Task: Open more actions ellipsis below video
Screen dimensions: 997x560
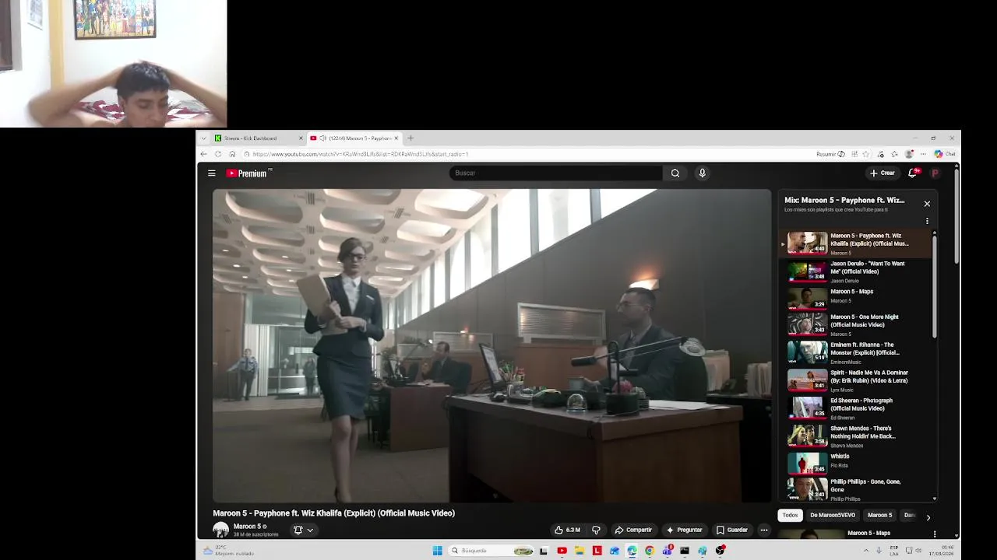Action: [763, 530]
